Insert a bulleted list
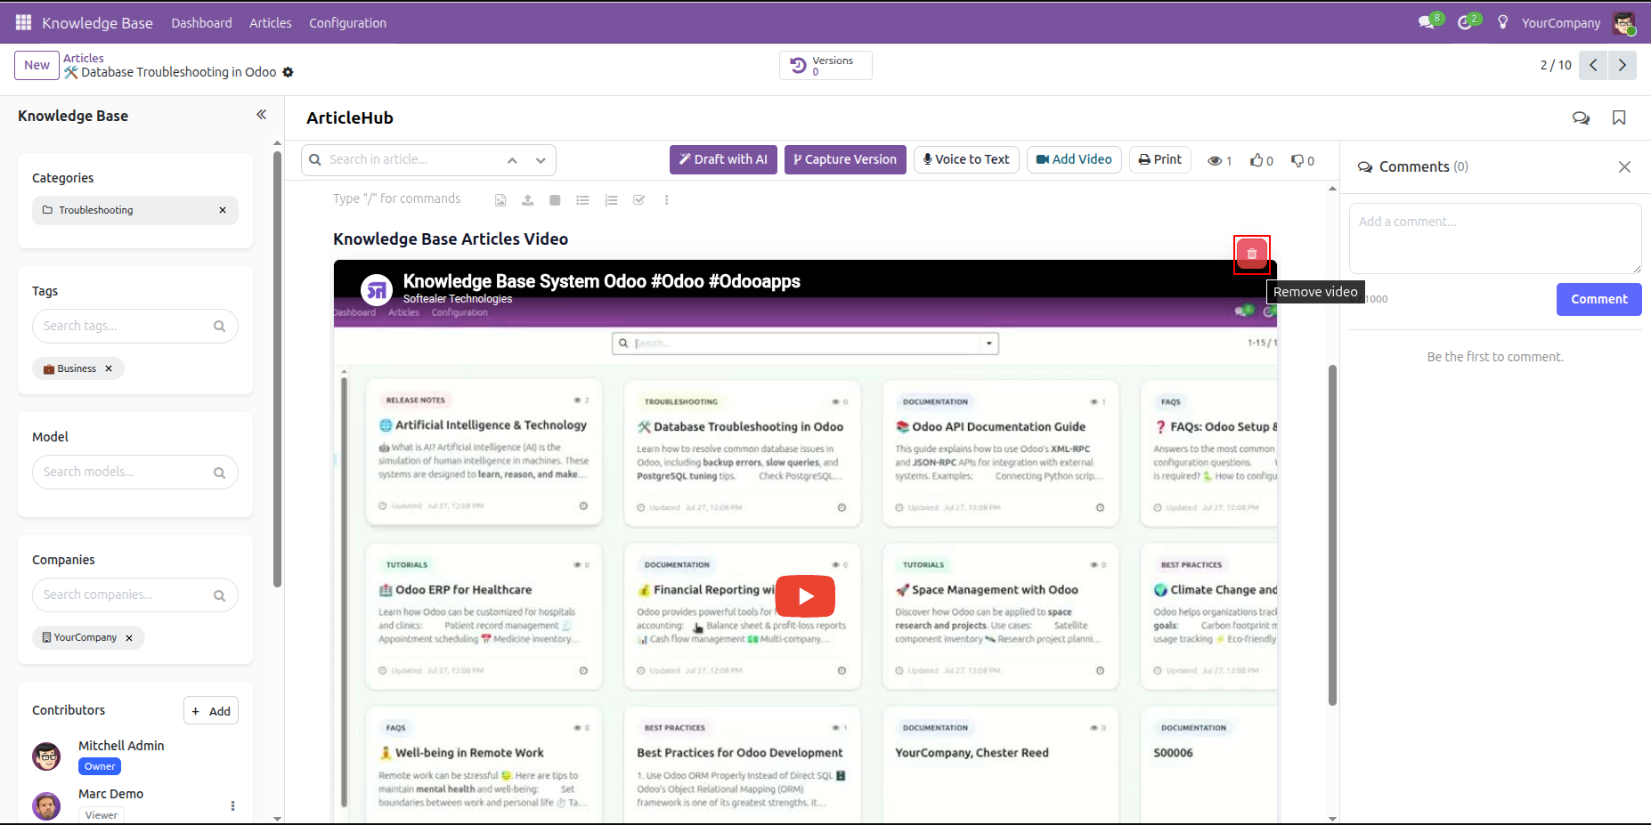Screen dimensions: 1651x825 (x=582, y=200)
